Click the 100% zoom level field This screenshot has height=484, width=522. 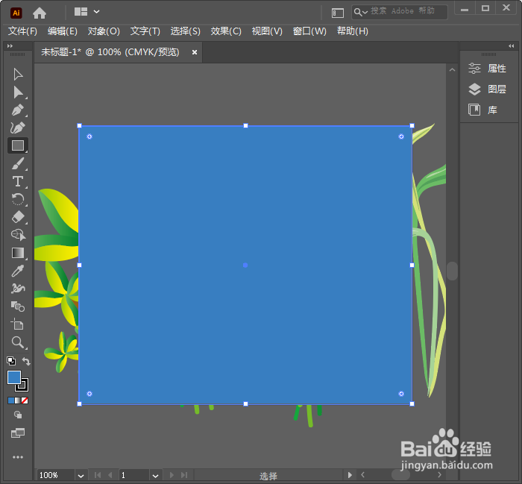tap(55, 475)
